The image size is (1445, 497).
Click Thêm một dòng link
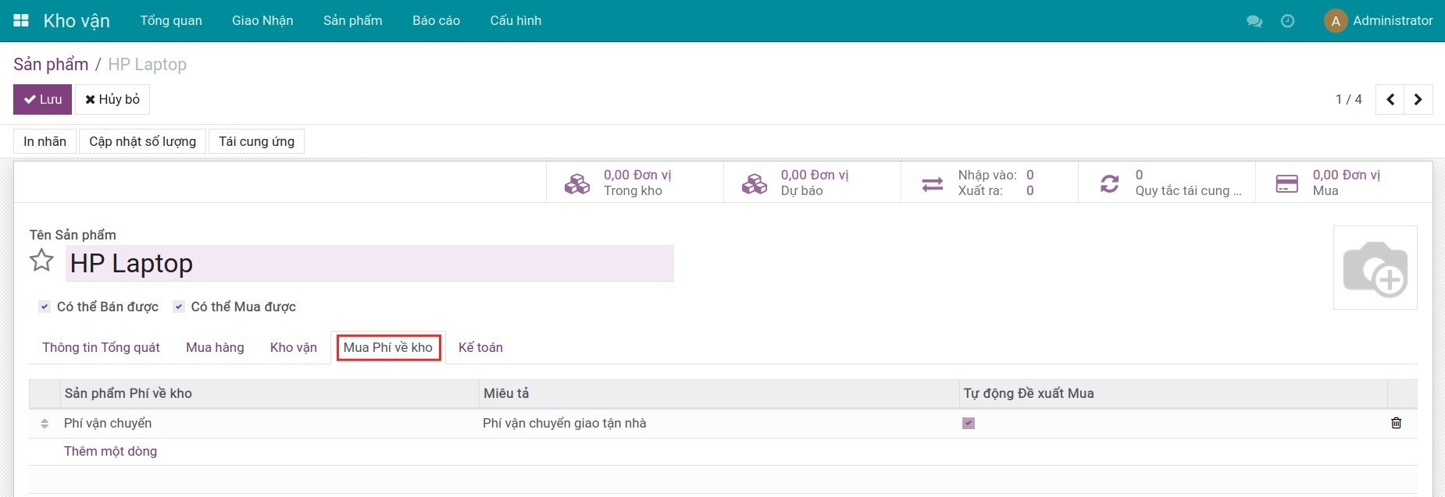pyautogui.click(x=110, y=451)
